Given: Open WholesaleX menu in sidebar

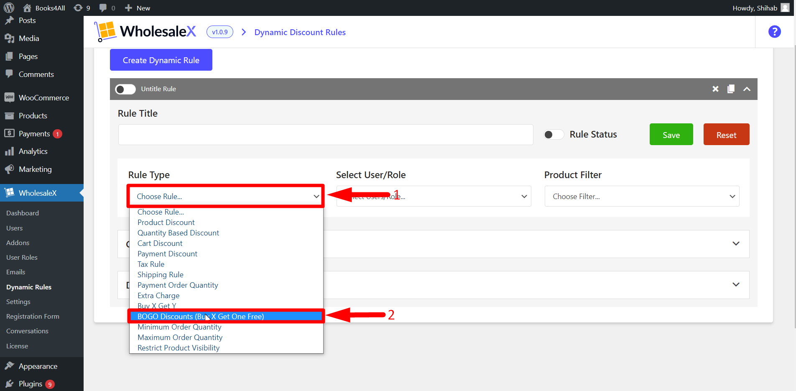Looking at the screenshot, I should [x=42, y=193].
